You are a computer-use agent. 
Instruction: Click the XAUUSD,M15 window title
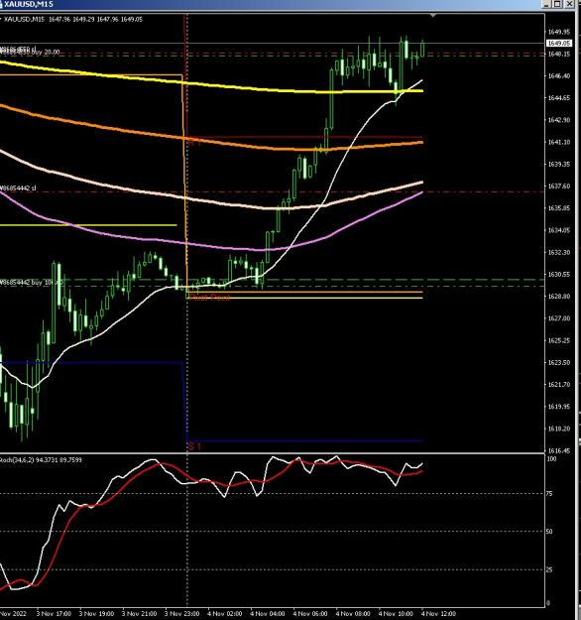[x=29, y=4]
